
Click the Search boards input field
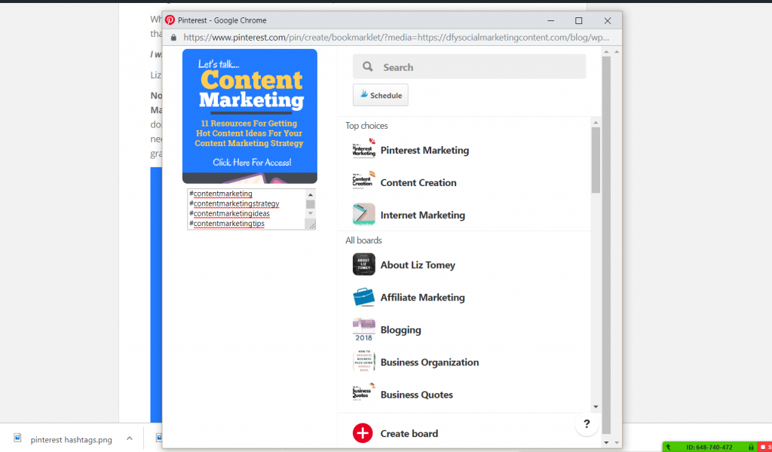click(469, 66)
